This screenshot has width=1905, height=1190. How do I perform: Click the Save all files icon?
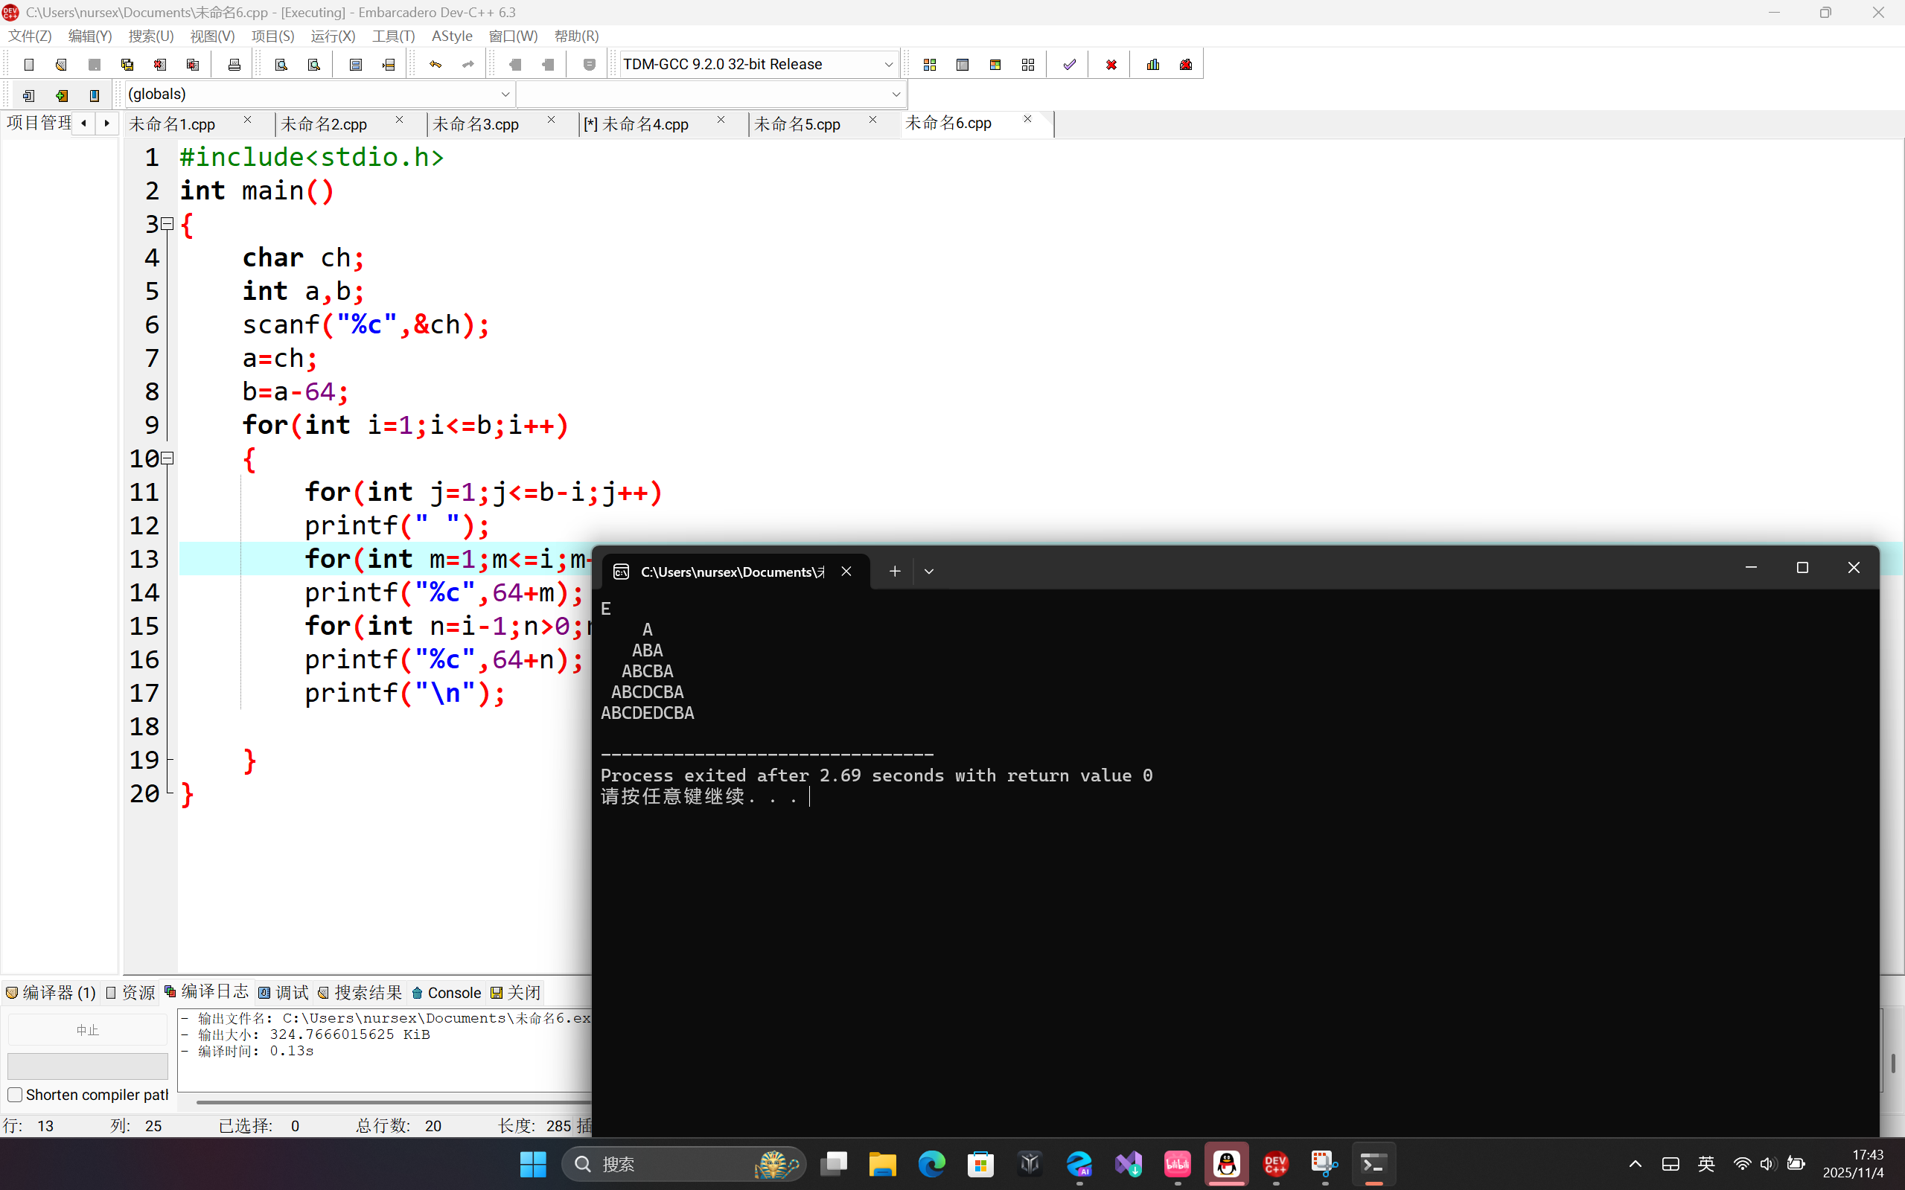tap(127, 65)
